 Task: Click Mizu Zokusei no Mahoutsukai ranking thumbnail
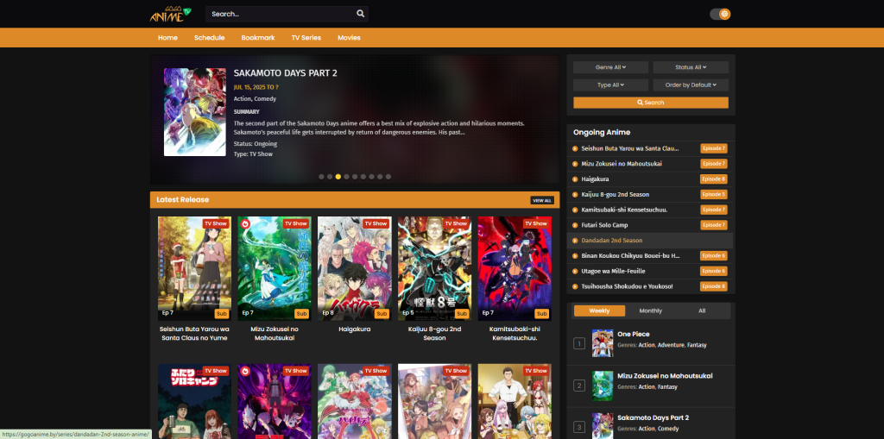tap(602, 386)
